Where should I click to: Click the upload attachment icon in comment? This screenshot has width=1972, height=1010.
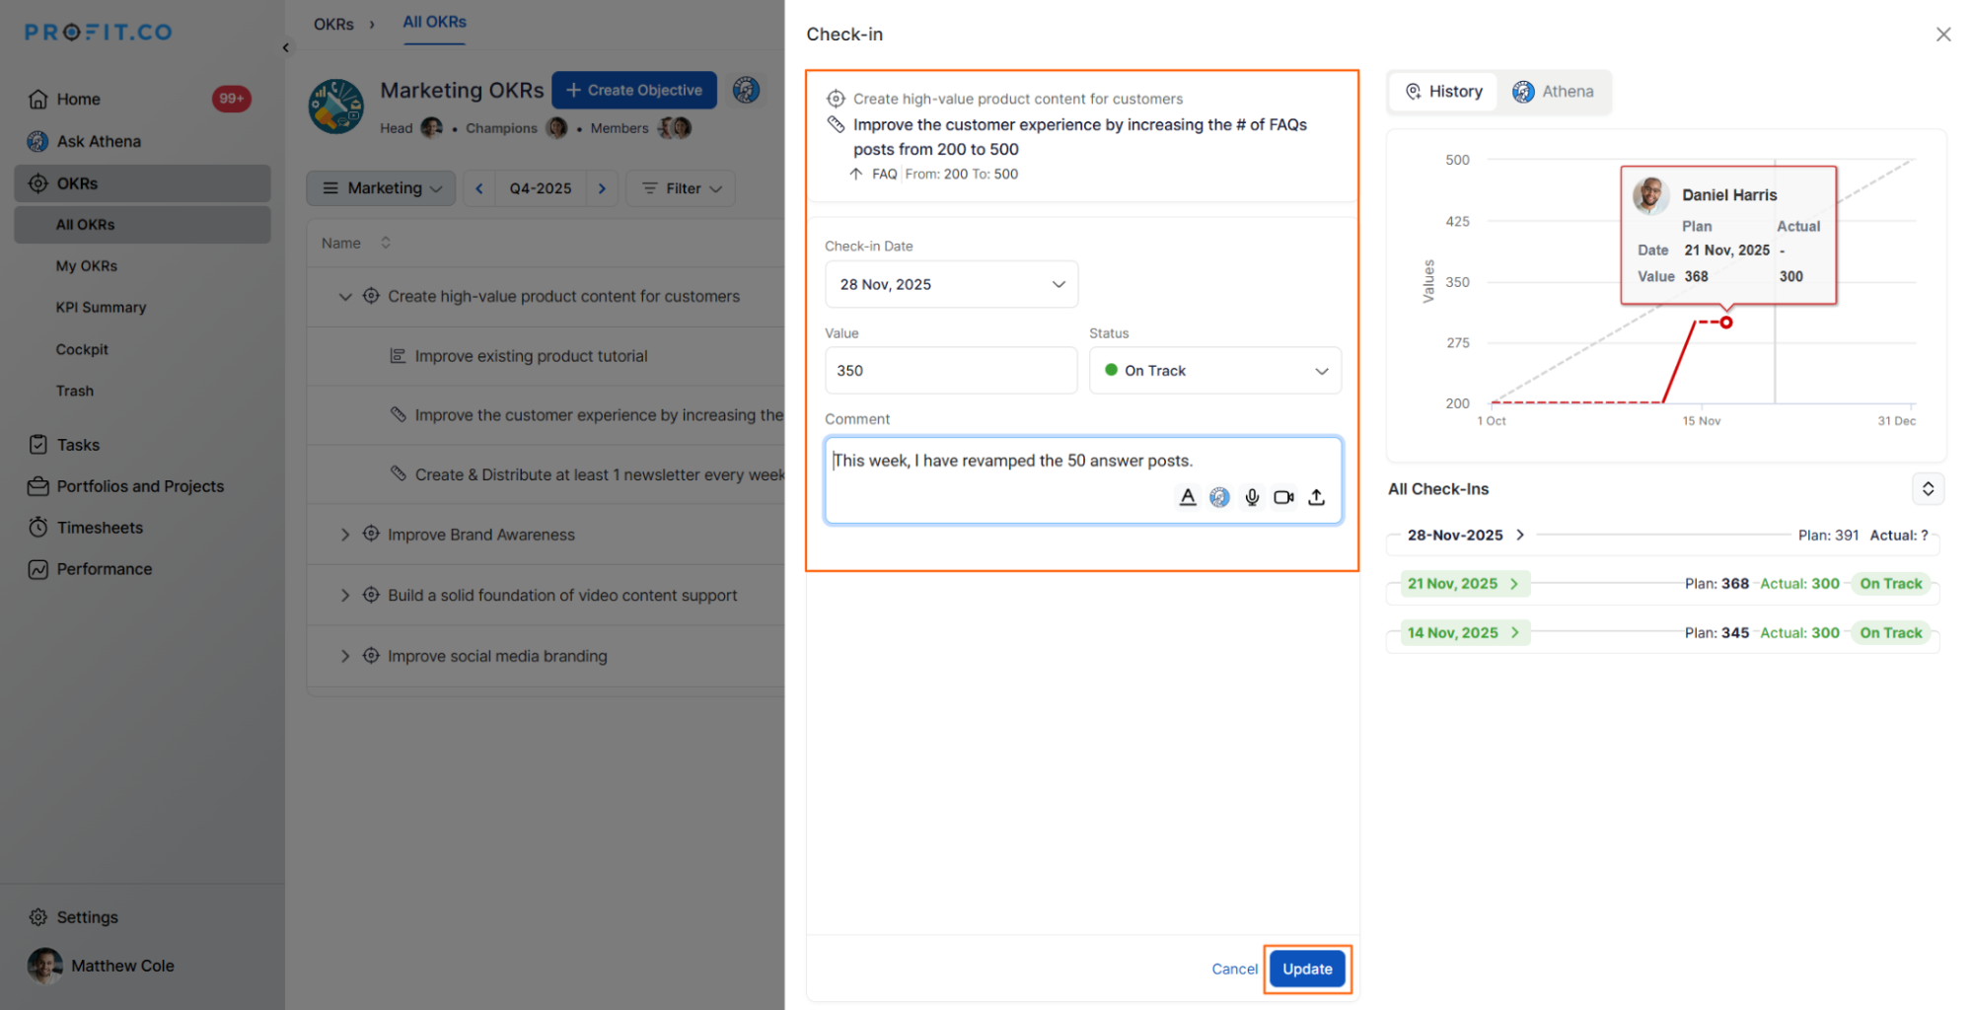pos(1316,497)
